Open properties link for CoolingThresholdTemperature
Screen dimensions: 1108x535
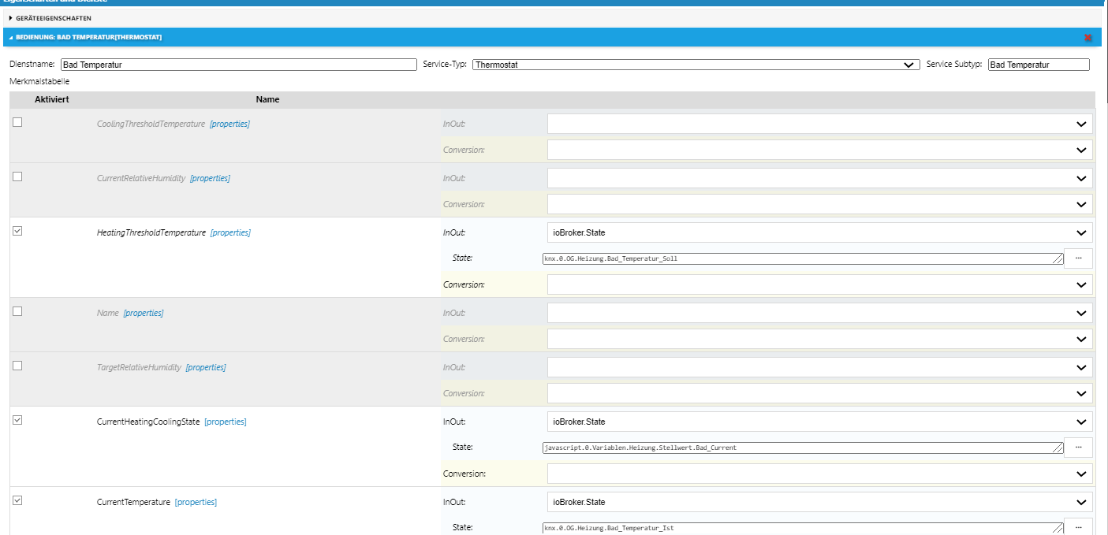point(229,124)
